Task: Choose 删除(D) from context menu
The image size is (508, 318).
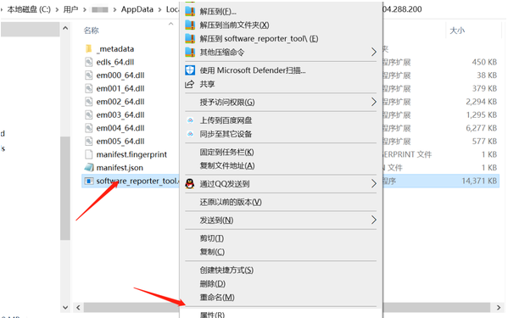Action: tap(213, 284)
